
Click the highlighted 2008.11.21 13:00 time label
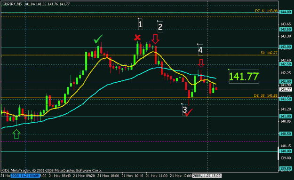pos(207,176)
